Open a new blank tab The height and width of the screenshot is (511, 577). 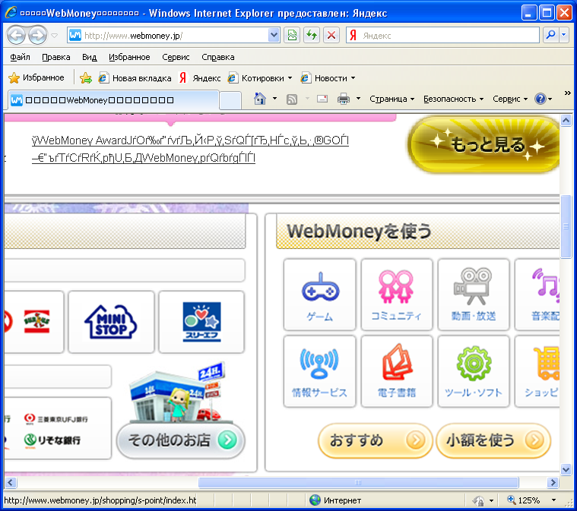point(230,101)
